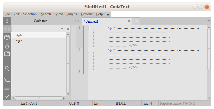Open the tab list dropdown arrow

click(x=209, y=21)
